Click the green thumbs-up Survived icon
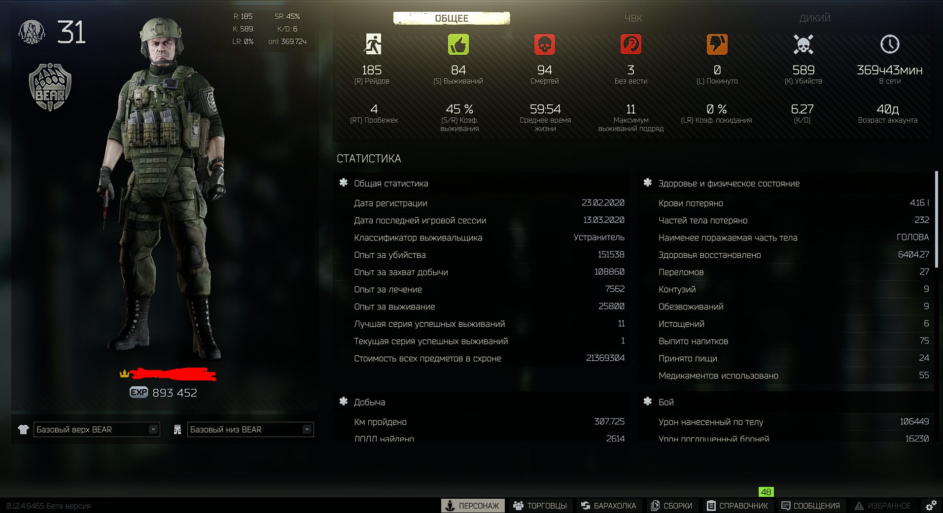This screenshot has height=513, width=943. (x=458, y=44)
